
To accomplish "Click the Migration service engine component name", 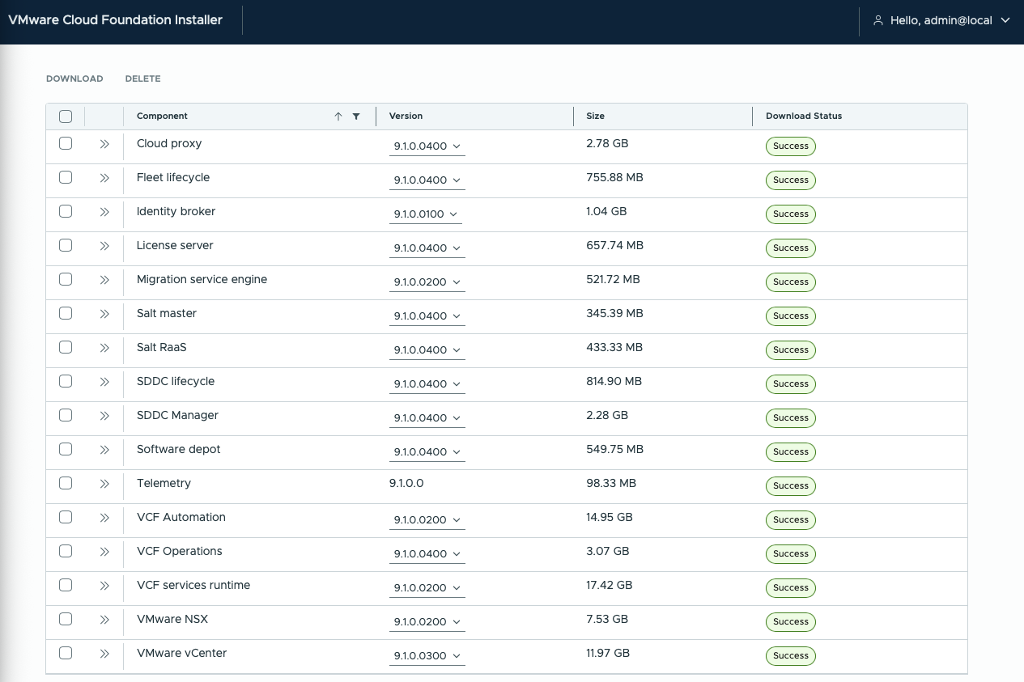I will tap(202, 279).
